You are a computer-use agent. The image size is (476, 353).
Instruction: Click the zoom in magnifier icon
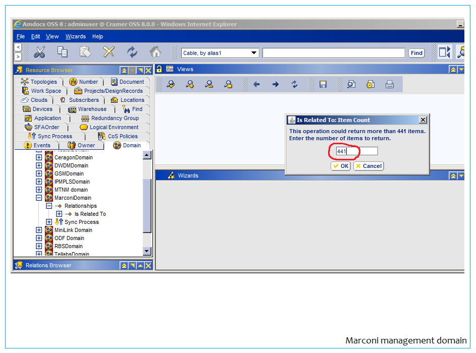click(190, 84)
